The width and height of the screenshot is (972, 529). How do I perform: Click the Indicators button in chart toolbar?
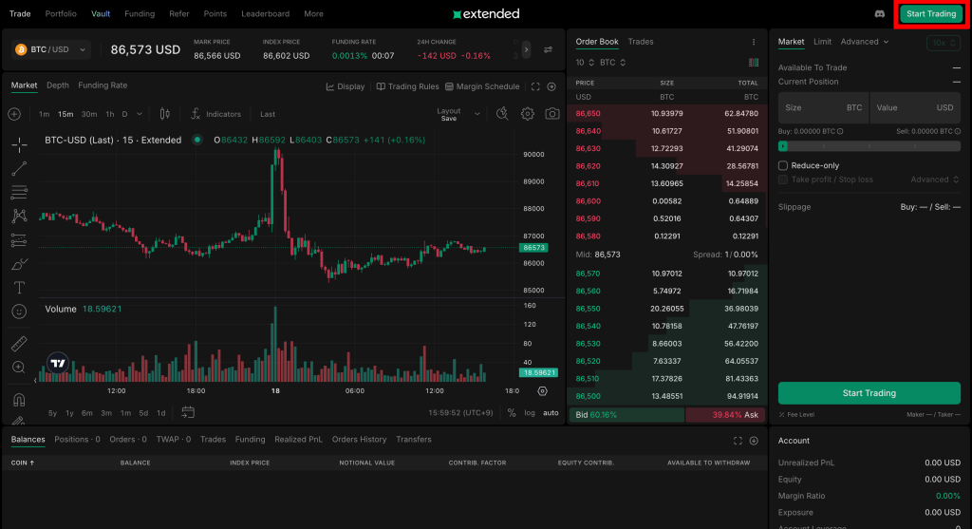[215, 114]
